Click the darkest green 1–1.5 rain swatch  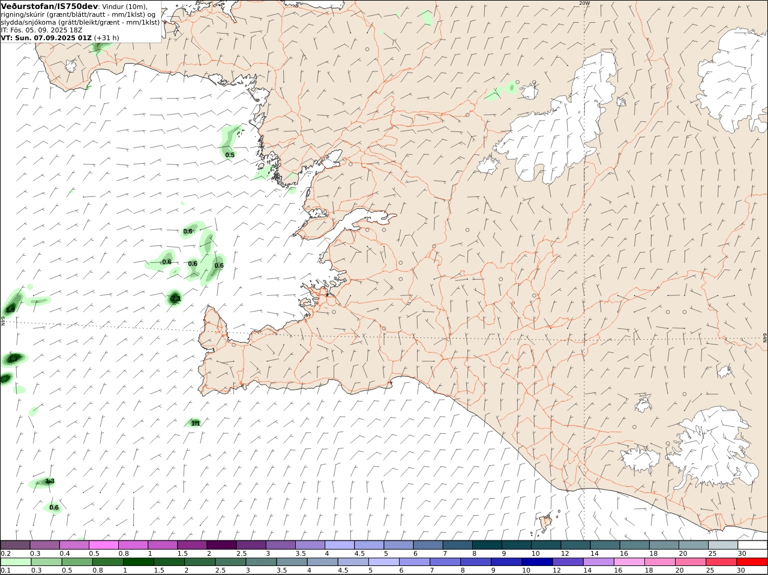coord(139,562)
